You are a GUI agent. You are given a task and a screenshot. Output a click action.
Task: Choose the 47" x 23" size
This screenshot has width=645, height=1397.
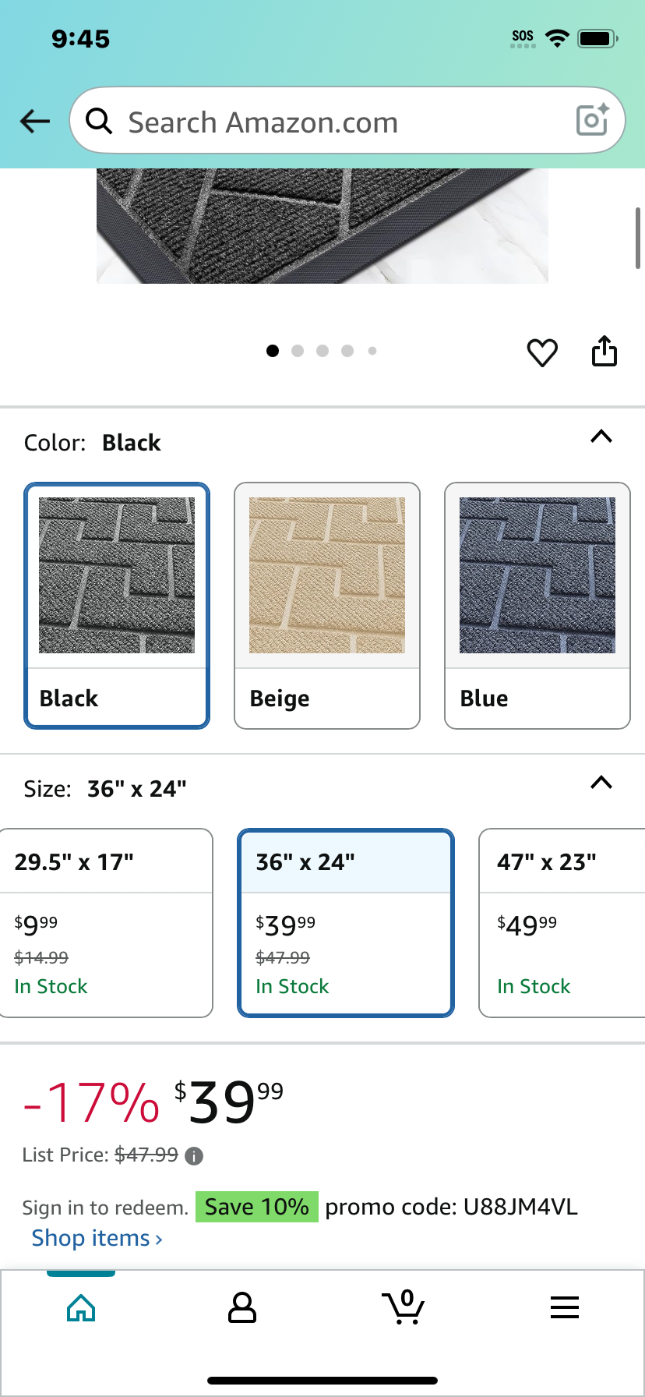(562, 923)
